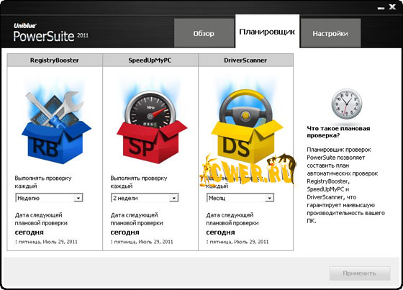The image size is (403, 290).
Task: Click the date text under RegistryBooster
Action: (46, 242)
